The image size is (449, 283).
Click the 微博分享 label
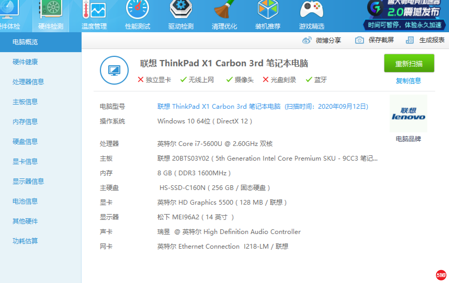point(328,40)
